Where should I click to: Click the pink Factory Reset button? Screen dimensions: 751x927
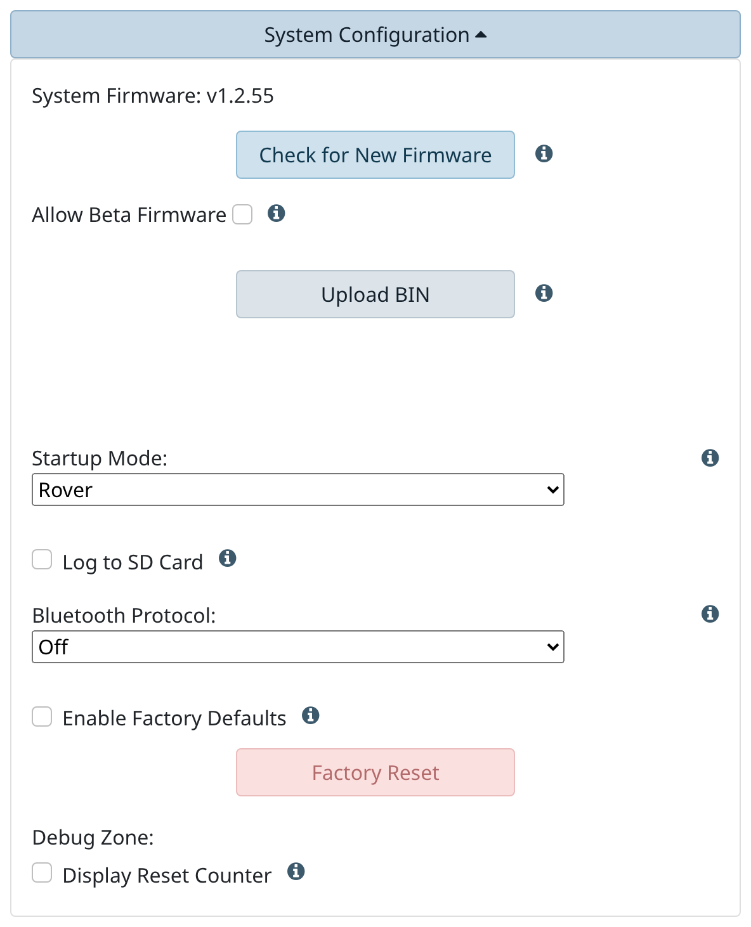coord(375,772)
